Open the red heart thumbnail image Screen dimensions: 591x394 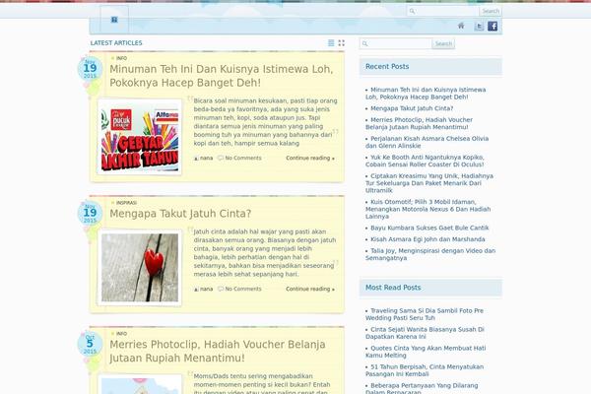pos(140,267)
